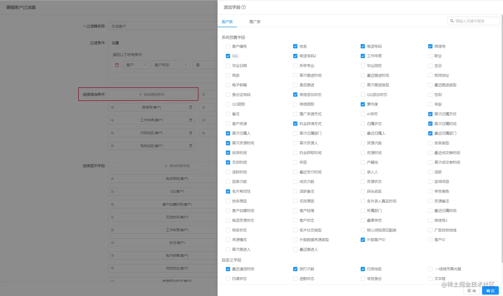503x296 pixels.
Task: Switch to the 推广表 tab
Action: point(255,22)
